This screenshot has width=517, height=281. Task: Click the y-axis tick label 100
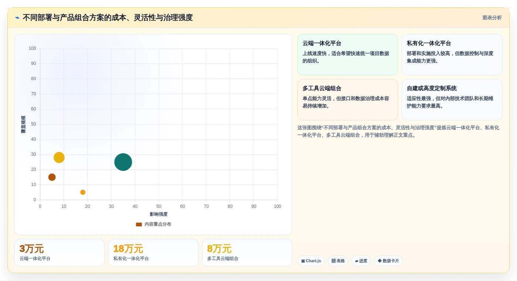pyautogui.click(x=33, y=48)
